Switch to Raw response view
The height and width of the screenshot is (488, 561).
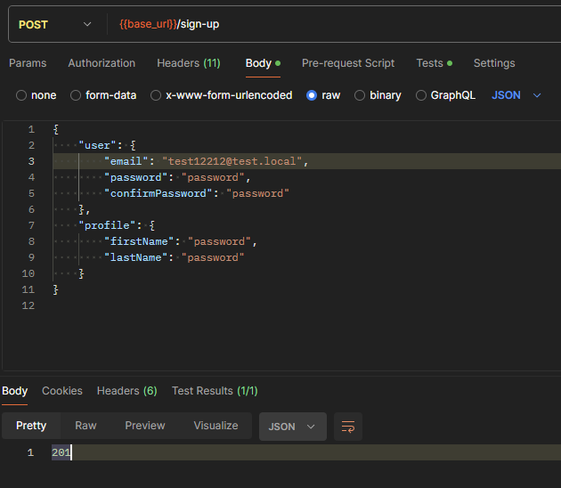click(x=85, y=426)
